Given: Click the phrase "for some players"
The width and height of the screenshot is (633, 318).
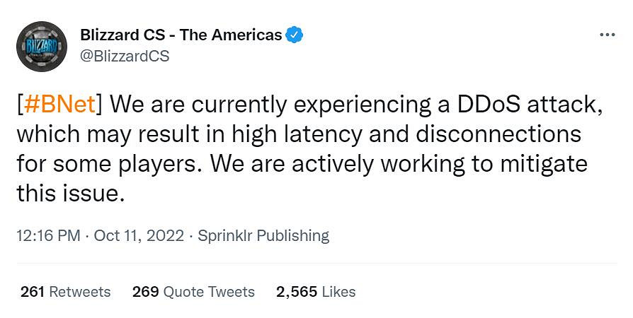Looking at the screenshot, I should point(105,164).
